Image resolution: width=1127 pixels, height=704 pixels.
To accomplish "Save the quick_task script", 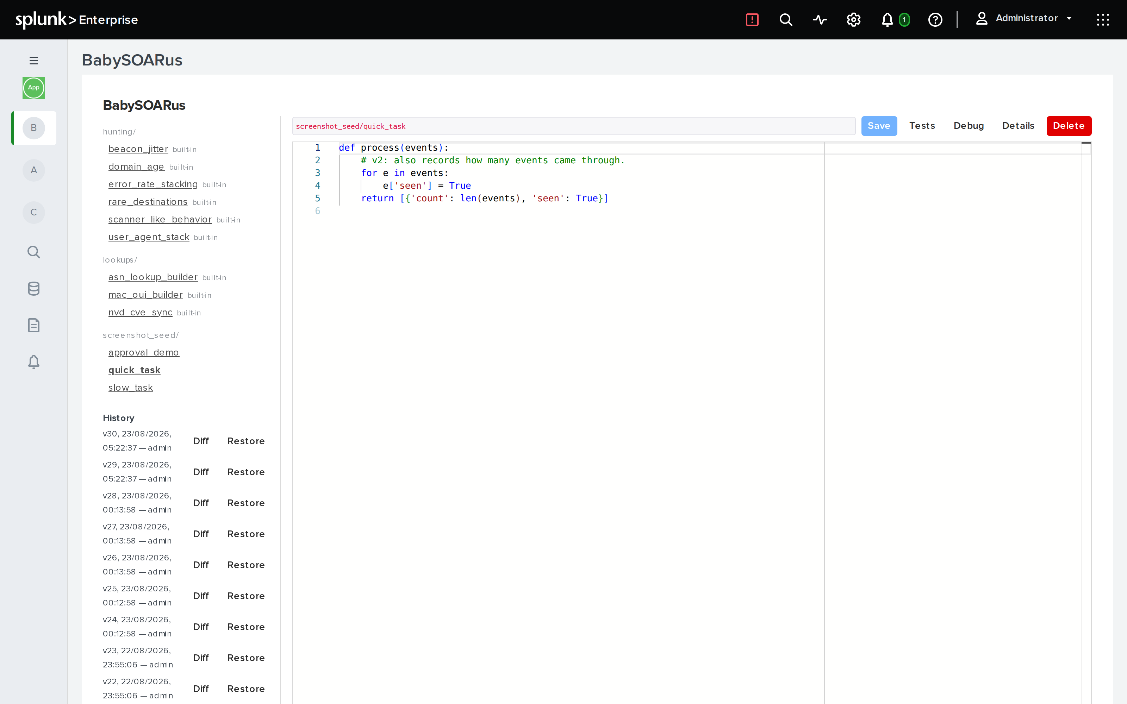I will [879, 126].
